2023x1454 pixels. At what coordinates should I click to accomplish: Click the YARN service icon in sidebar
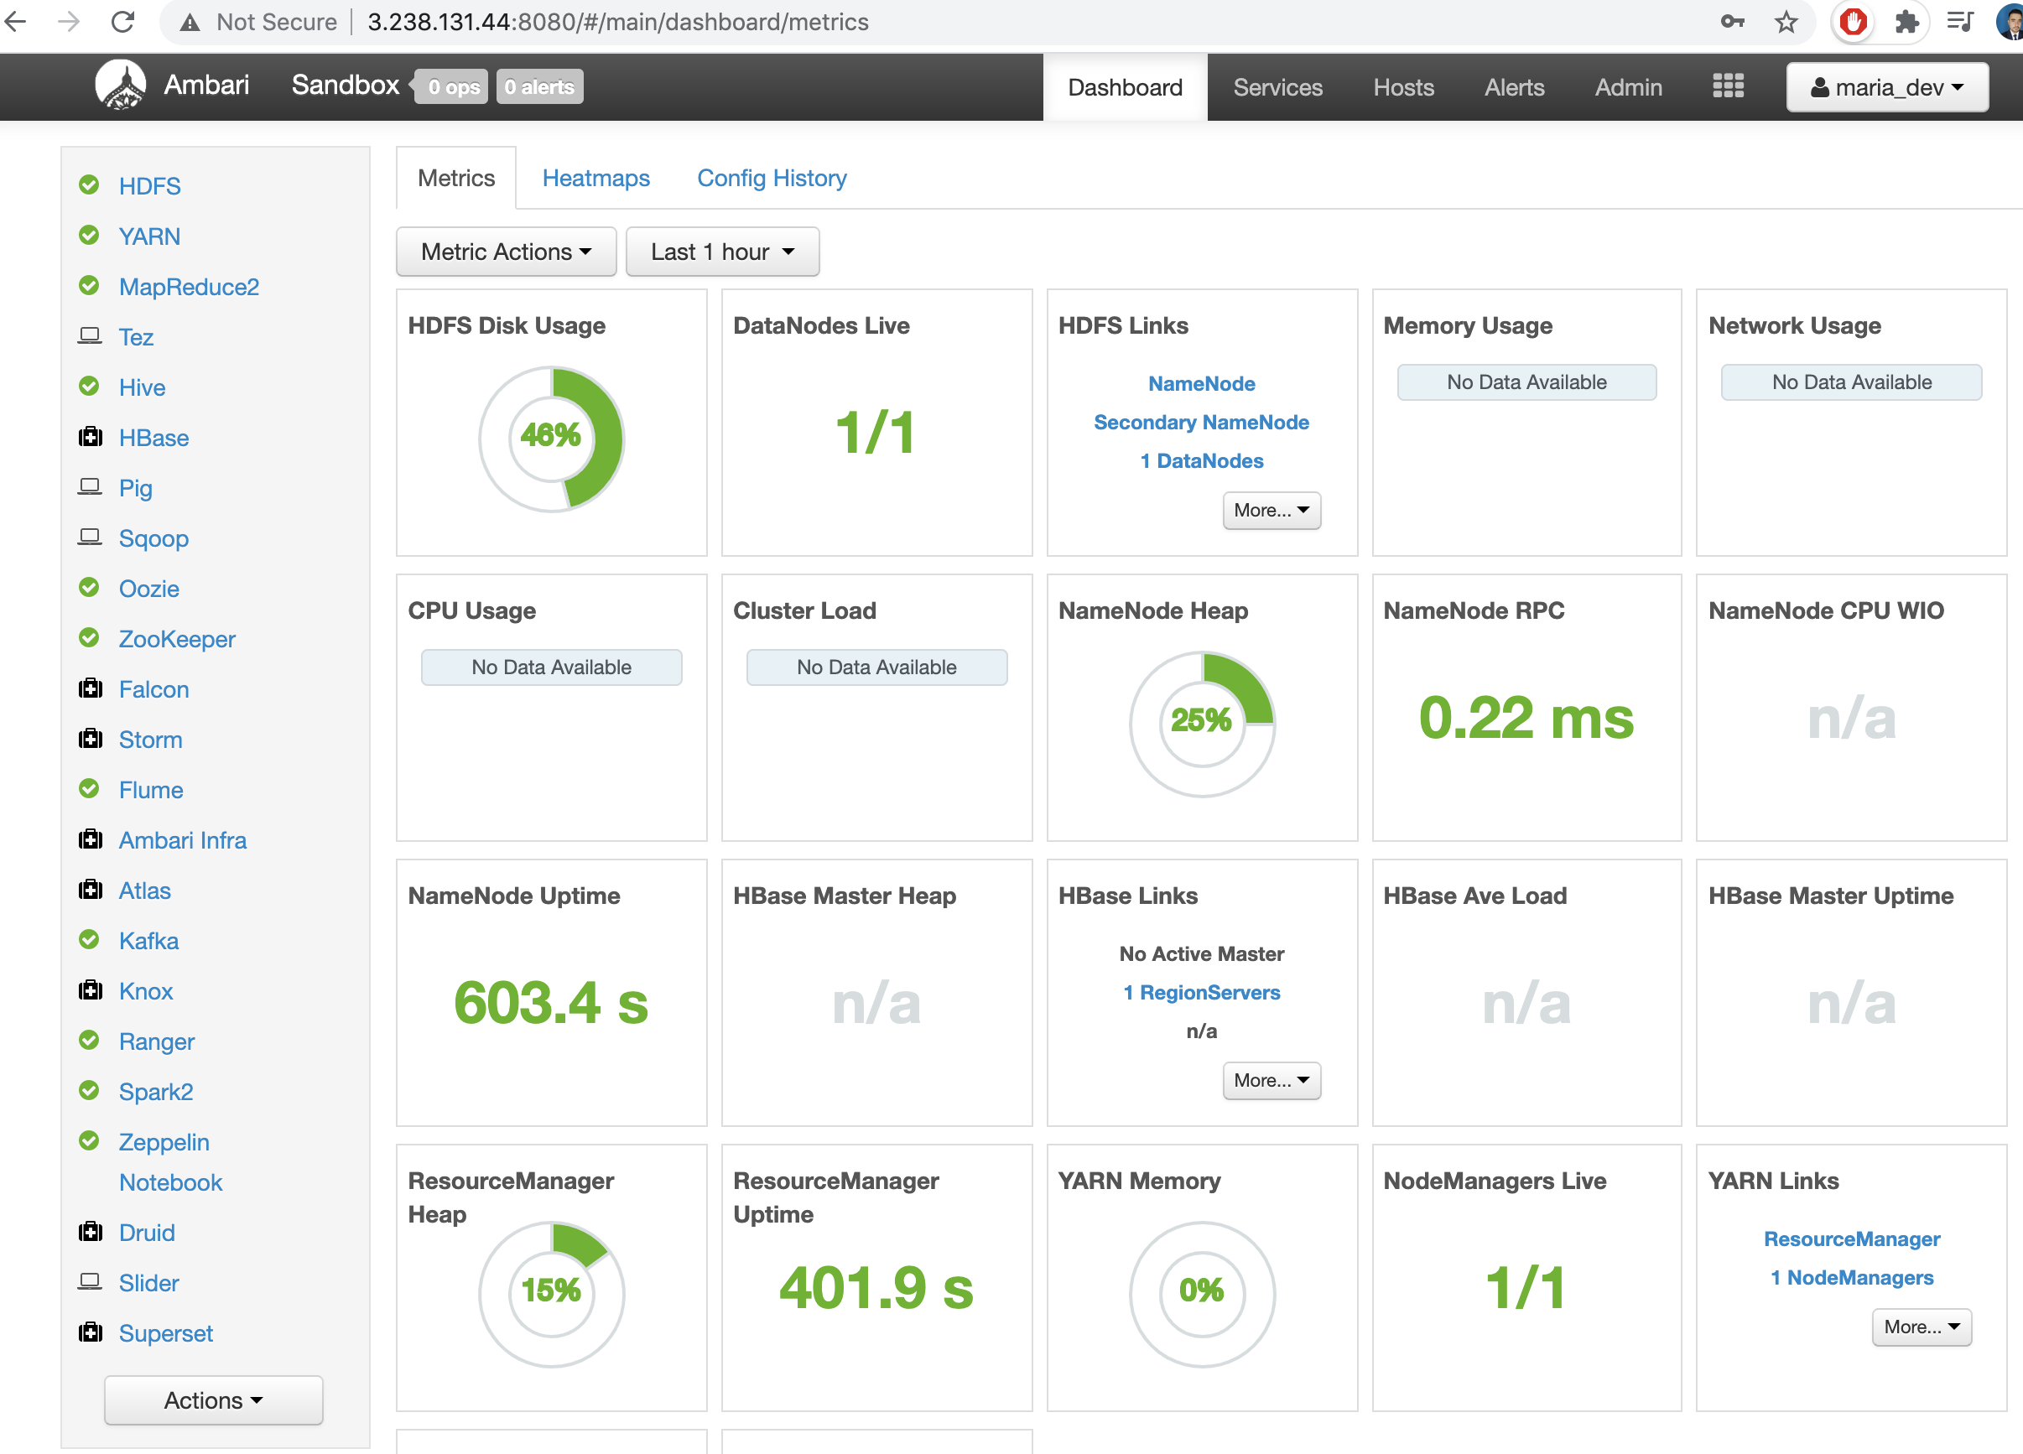[91, 236]
